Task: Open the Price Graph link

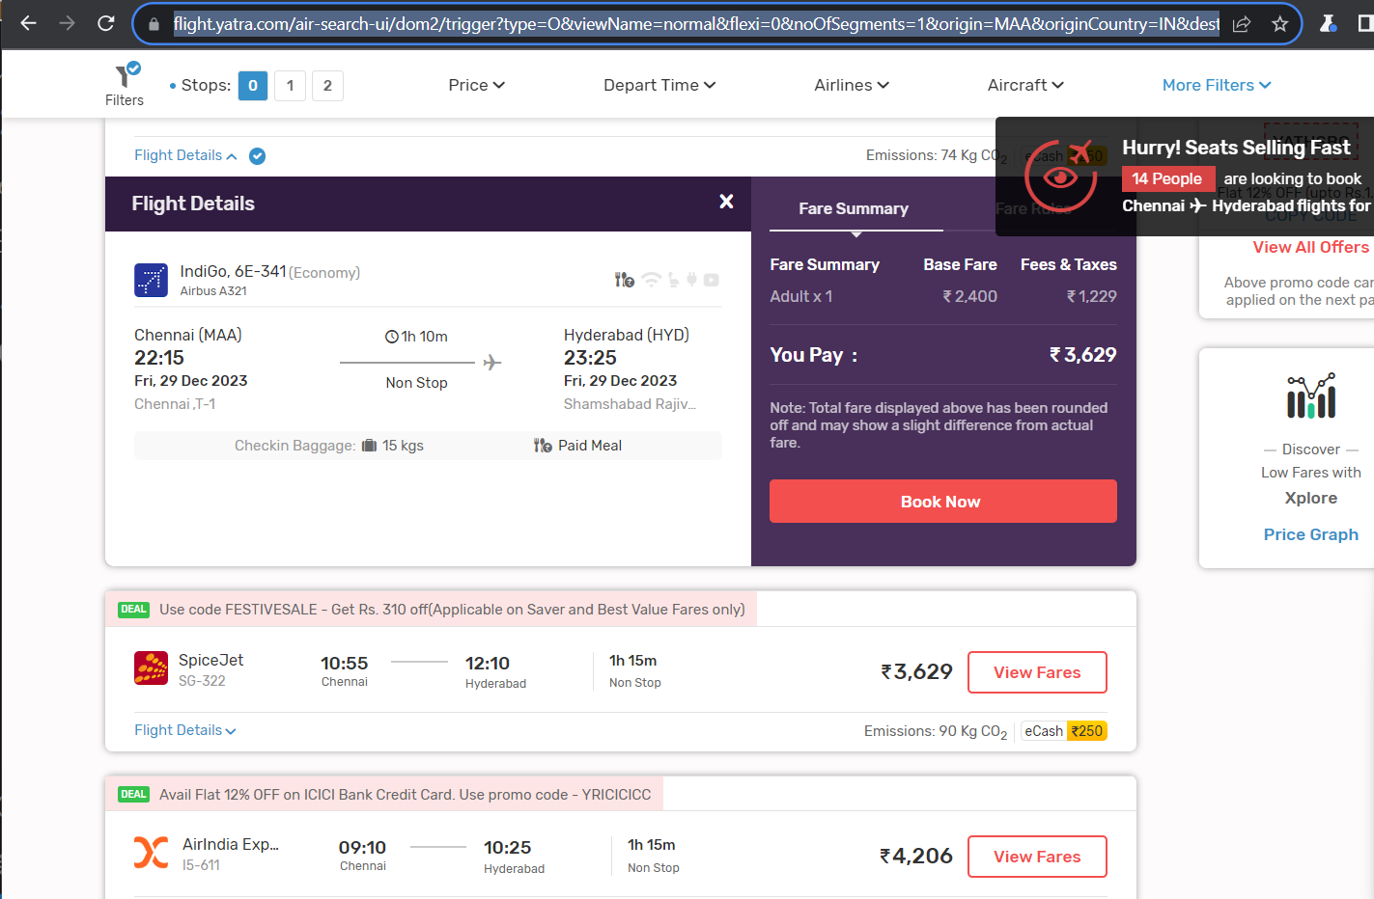Action: [x=1311, y=534]
